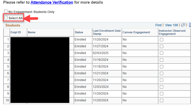Sort by Empl ID column header
Screen dimensions: 191x105
click(x=16, y=32)
